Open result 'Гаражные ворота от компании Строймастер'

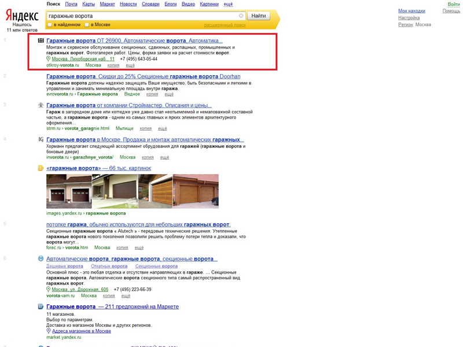coord(129,105)
